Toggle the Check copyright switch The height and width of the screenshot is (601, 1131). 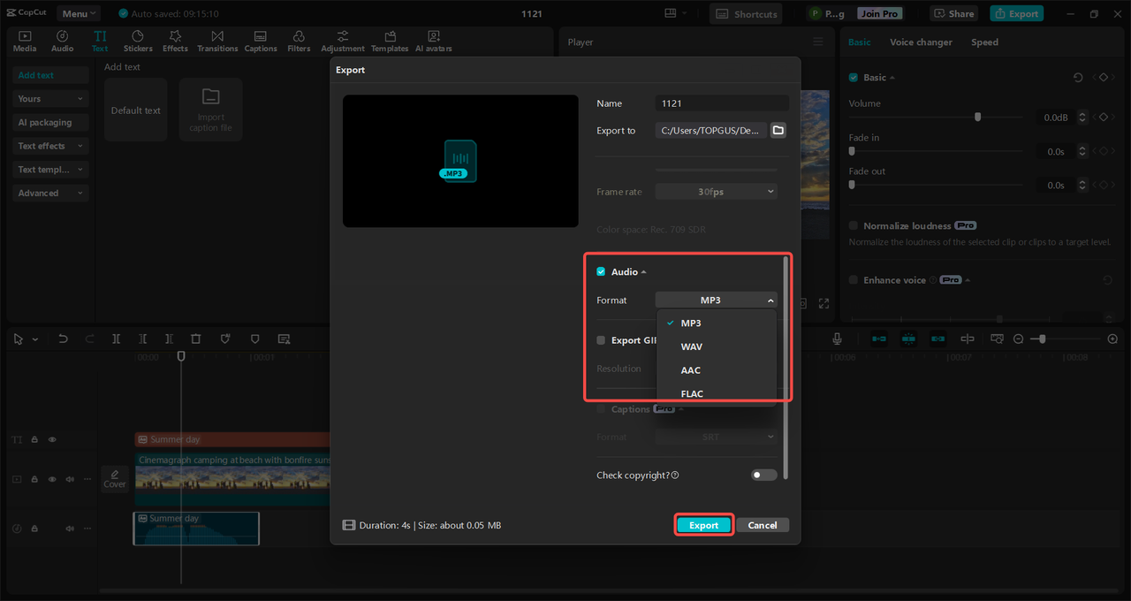763,475
